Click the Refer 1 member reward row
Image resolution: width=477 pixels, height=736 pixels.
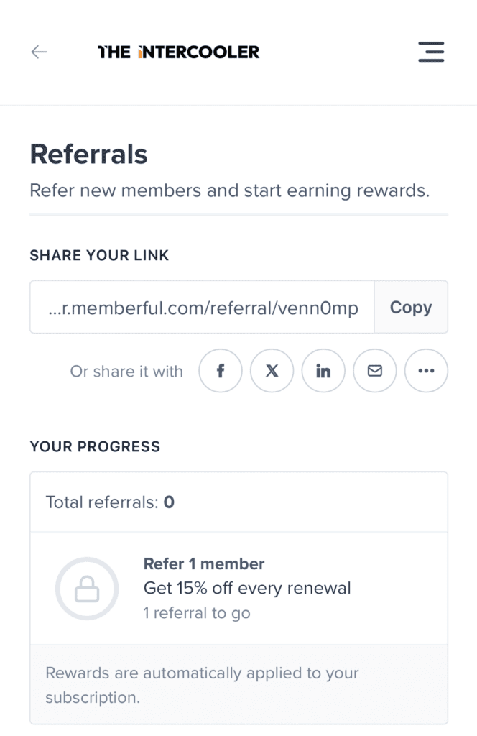[x=203, y=563]
